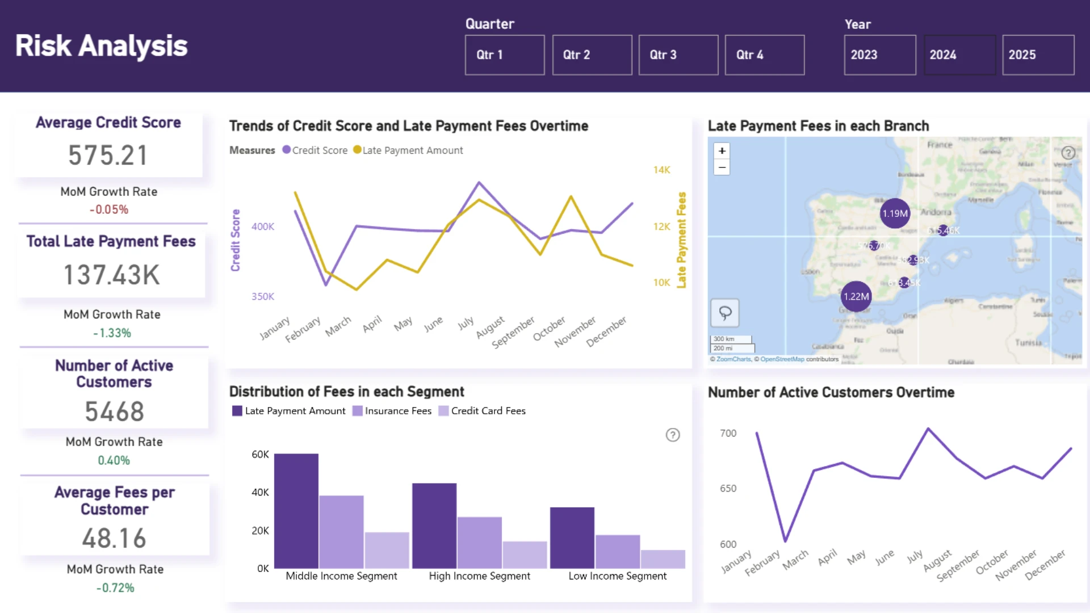Activate the lasso selection tool on map
Screen dimensions: 1090x613
coord(725,313)
